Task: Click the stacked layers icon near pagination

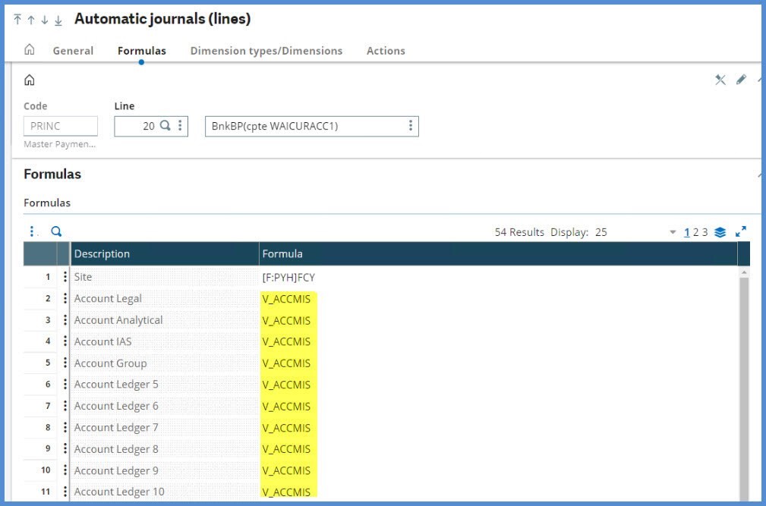Action: 720,232
